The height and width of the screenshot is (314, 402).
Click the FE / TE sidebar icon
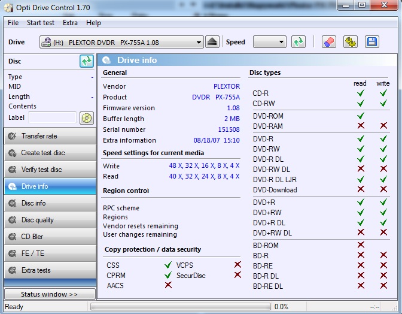[12, 253]
